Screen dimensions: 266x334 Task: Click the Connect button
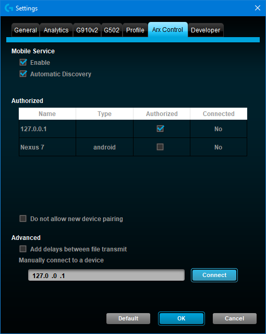pyautogui.click(x=214, y=275)
